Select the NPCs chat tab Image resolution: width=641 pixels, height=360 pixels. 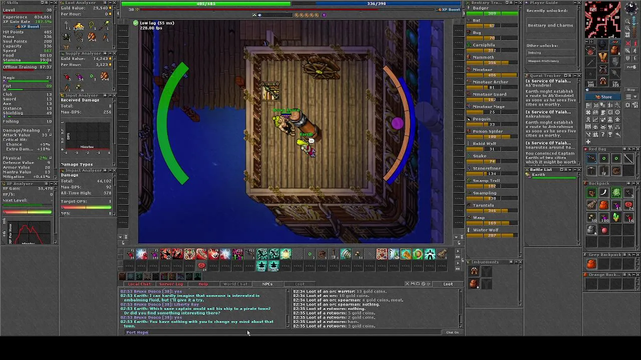coord(267,284)
